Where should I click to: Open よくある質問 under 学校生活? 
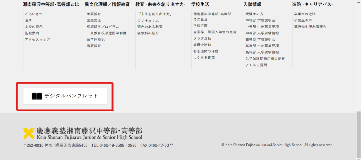coord(204,58)
